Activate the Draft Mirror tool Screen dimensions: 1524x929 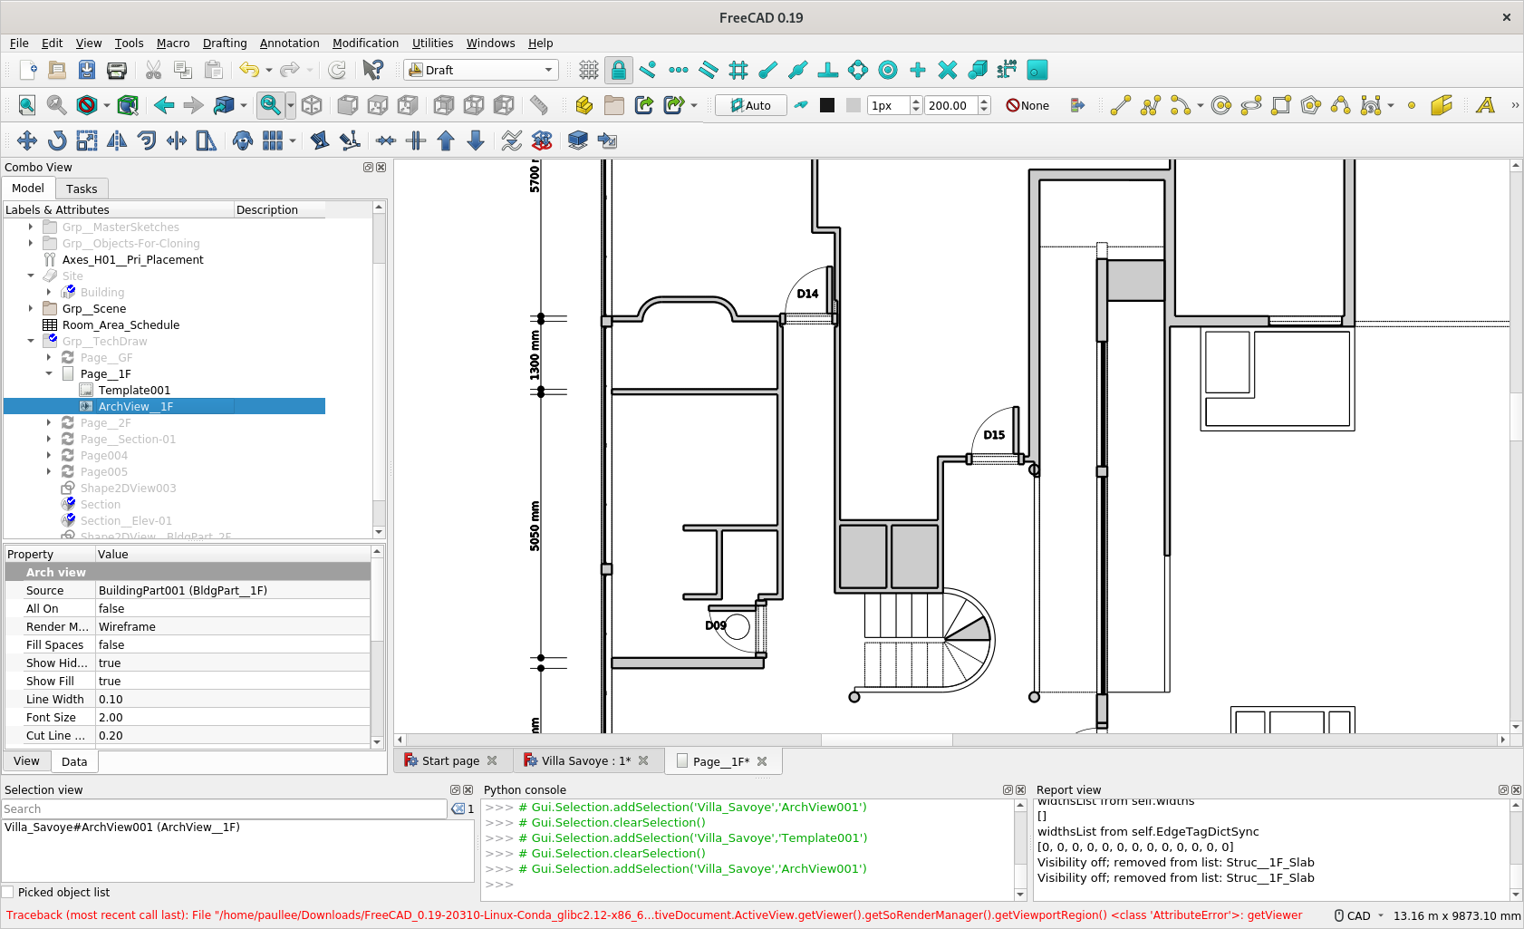[x=117, y=140]
